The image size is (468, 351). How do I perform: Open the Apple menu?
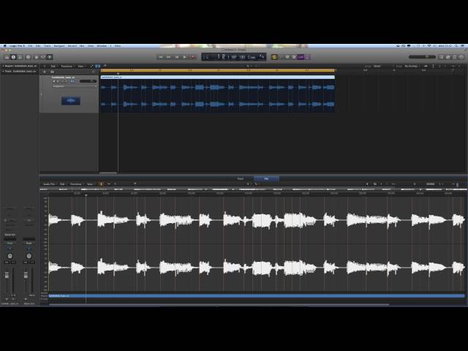click(x=4, y=46)
